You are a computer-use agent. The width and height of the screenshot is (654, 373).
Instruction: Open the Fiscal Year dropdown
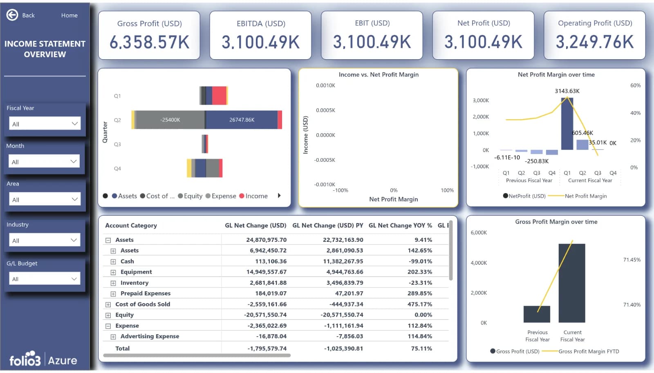pyautogui.click(x=45, y=124)
